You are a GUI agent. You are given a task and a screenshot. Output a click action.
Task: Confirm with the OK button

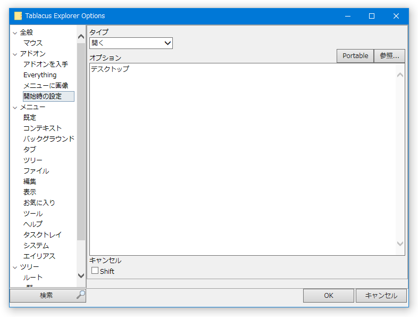point(329,295)
